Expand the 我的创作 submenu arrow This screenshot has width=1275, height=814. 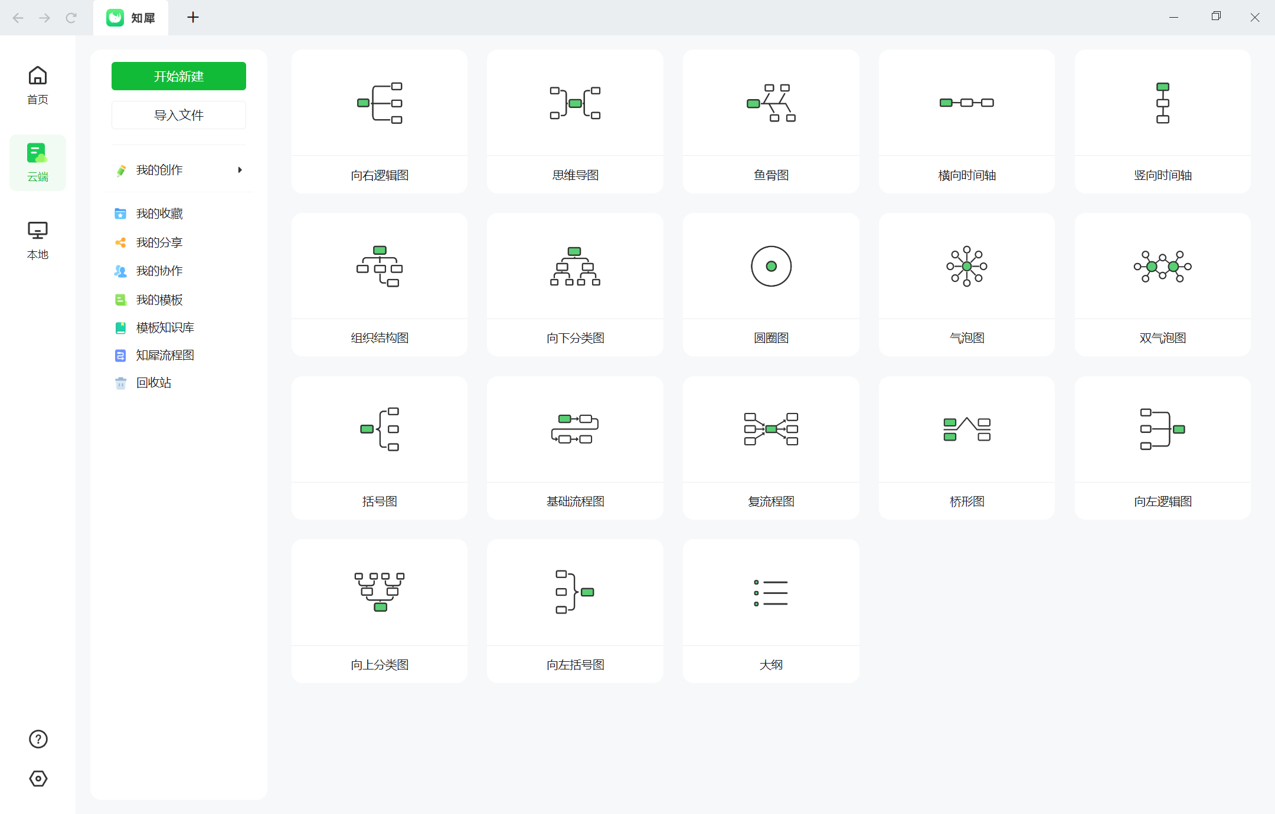240,170
